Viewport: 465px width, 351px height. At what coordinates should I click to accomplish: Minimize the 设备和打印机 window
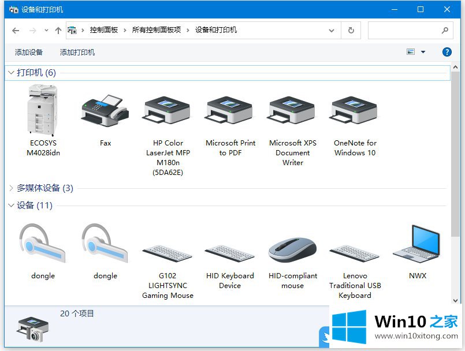395,9
